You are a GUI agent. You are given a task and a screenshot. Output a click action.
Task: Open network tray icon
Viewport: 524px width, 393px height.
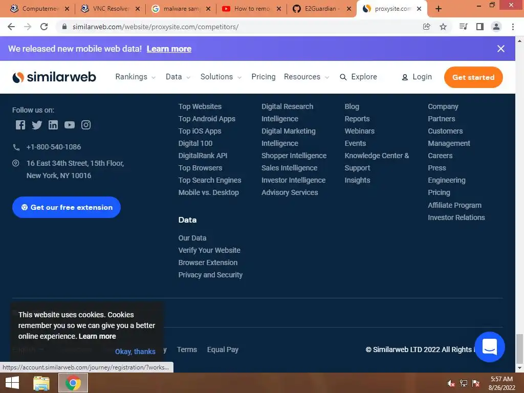point(464,383)
